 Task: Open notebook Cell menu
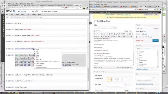click(x=28, y=15)
